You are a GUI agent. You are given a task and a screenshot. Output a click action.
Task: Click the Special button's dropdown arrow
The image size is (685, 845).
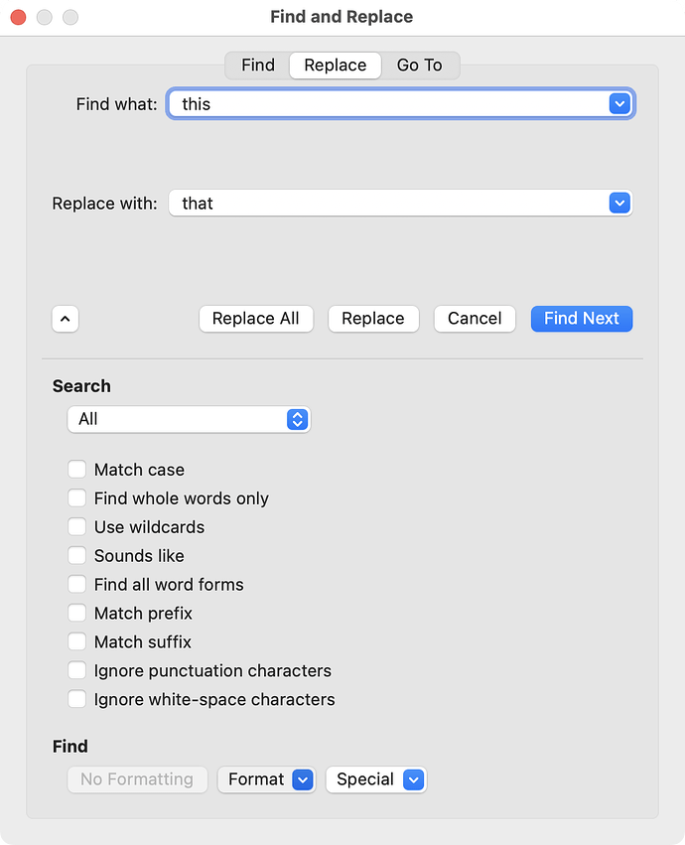(413, 779)
